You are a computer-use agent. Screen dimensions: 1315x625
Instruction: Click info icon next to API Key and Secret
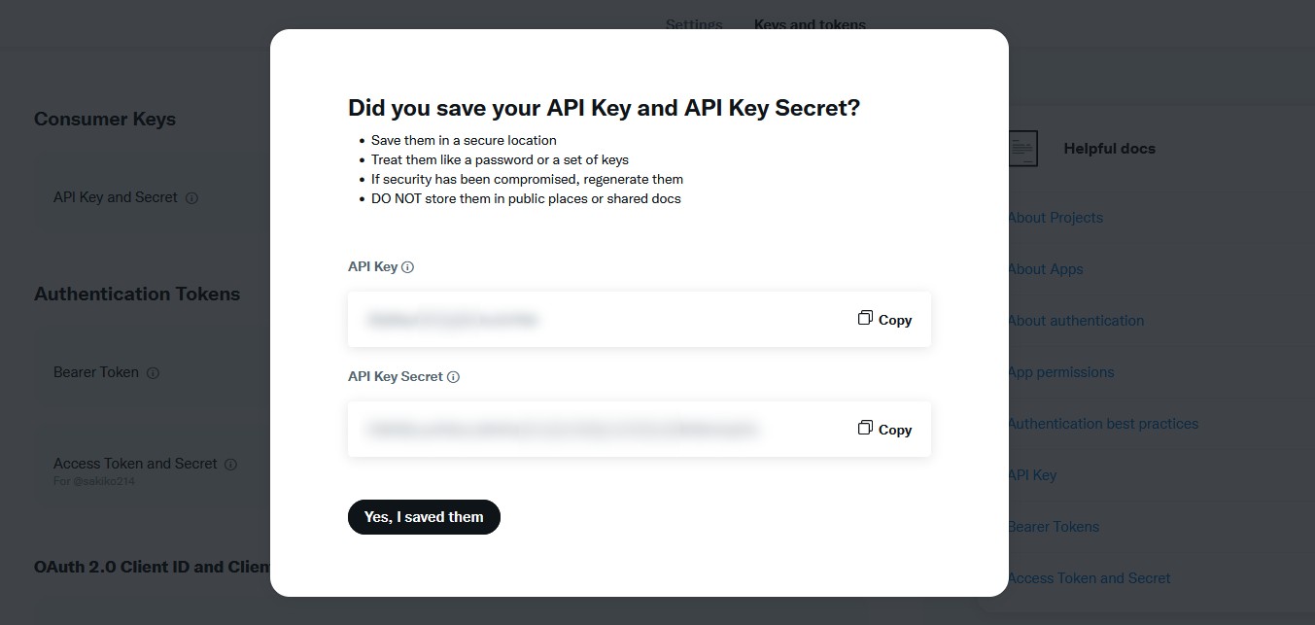[191, 197]
